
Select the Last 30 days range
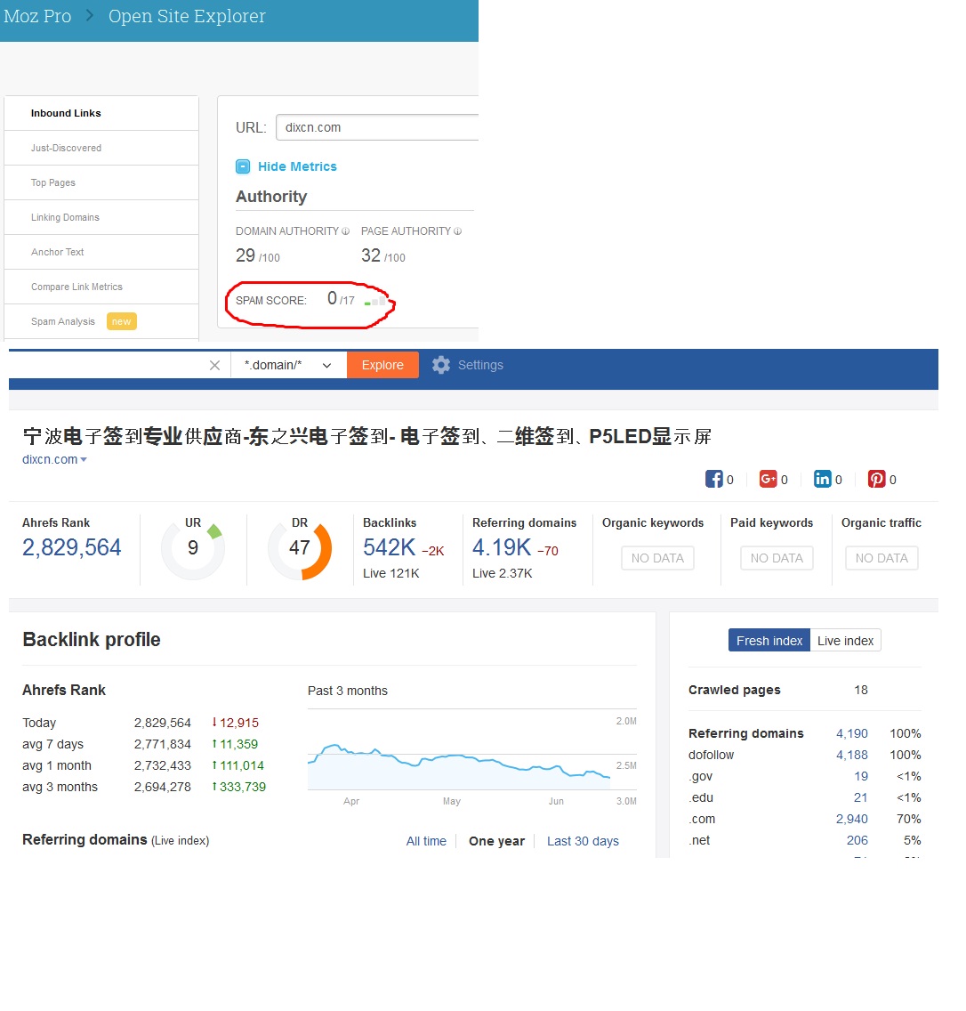click(583, 841)
